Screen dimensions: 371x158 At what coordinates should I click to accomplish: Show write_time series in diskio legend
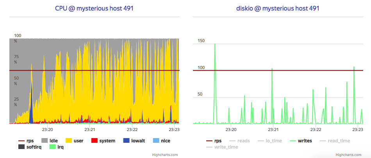tap(222, 147)
